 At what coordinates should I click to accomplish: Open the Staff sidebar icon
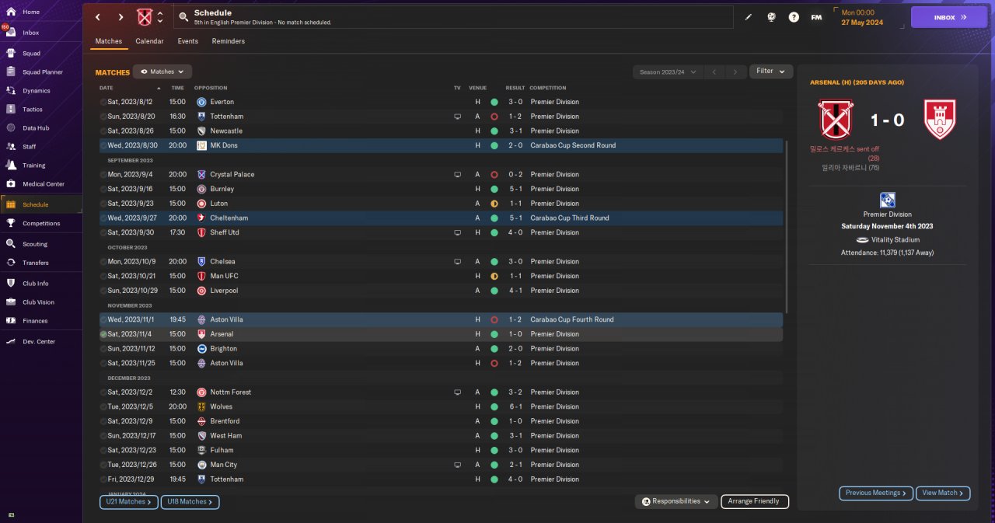click(x=11, y=147)
